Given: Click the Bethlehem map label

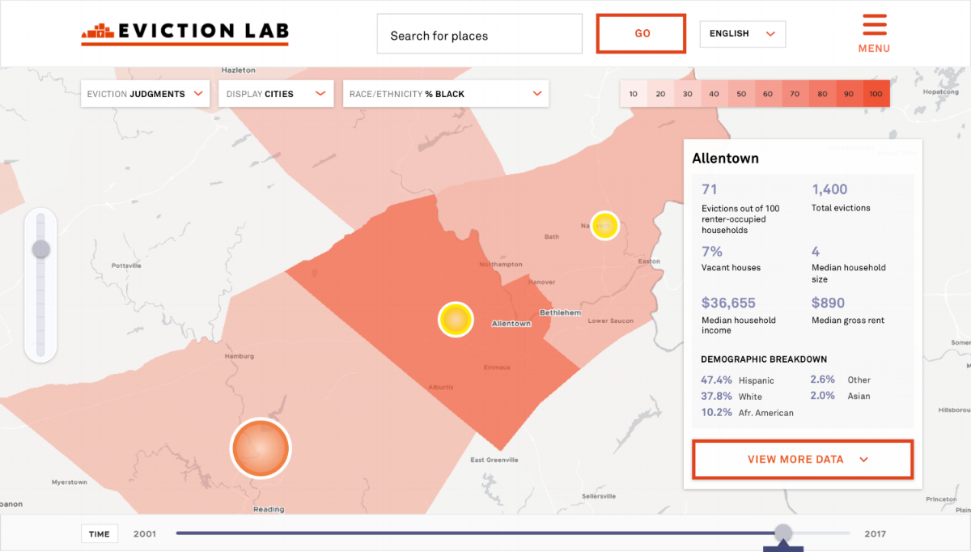Looking at the screenshot, I should (x=560, y=312).
